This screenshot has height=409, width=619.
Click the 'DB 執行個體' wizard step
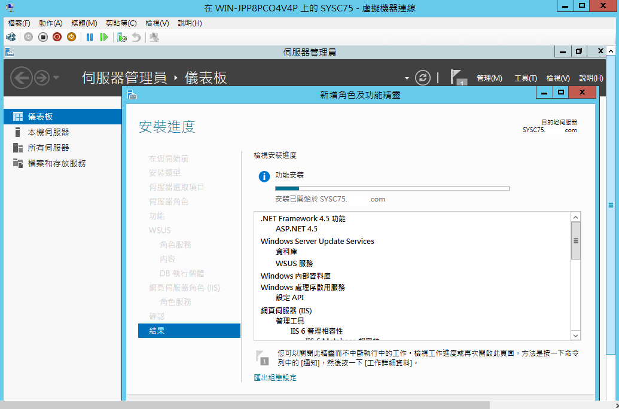pos(182,273)
